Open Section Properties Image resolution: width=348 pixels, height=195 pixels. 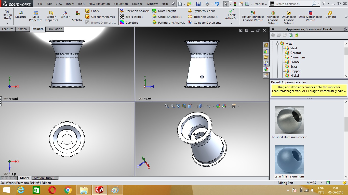[x=51, y=16]
